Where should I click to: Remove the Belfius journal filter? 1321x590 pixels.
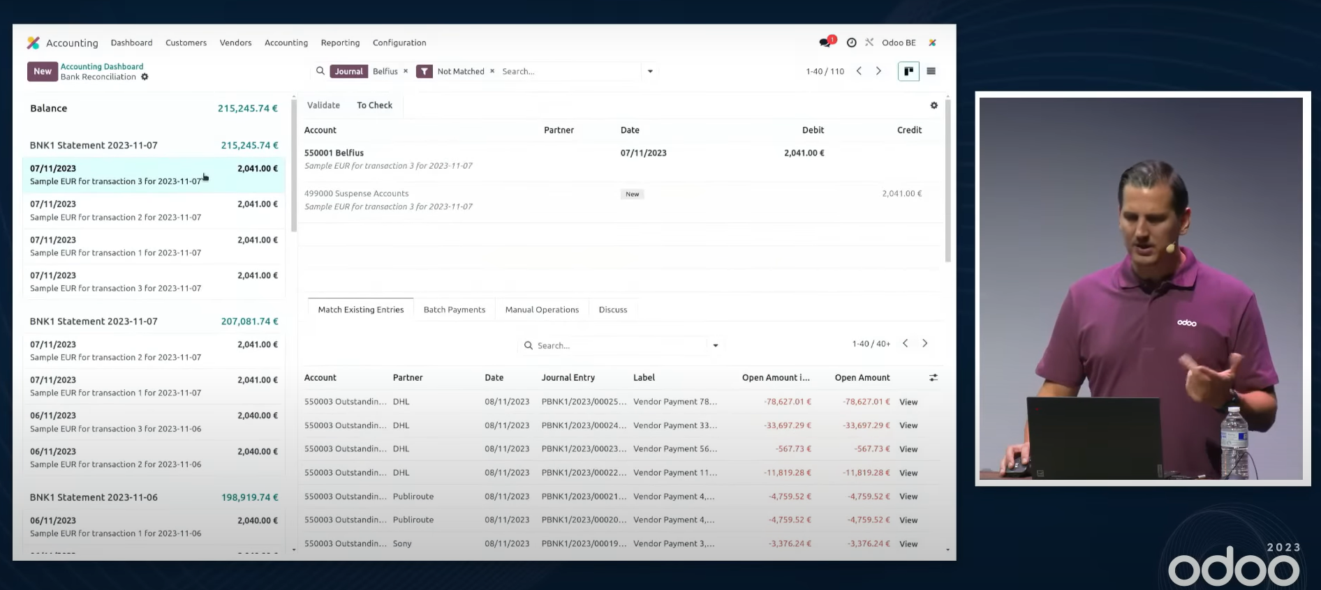click(x=406, y=71)
